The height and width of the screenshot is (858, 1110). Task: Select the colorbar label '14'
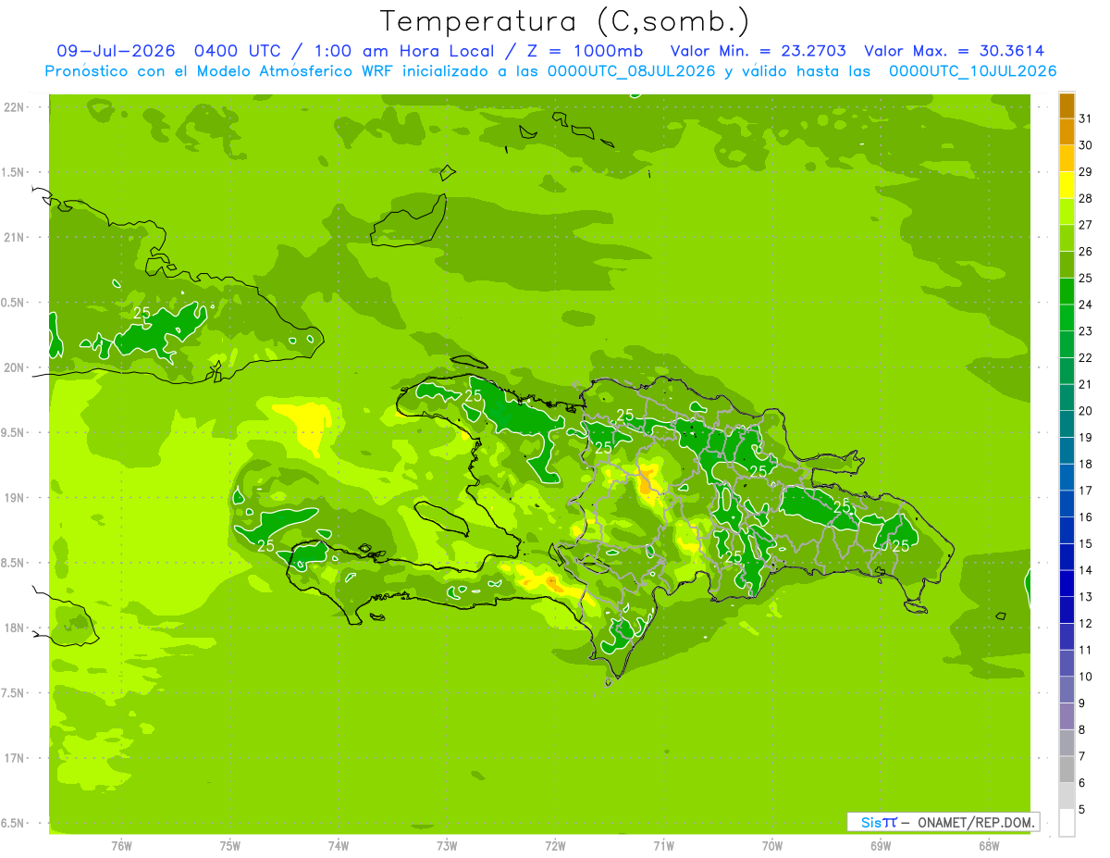click(1085, 570)
